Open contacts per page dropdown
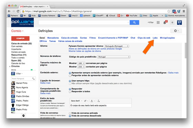Image resolution: width=193 pixels, height=128 pixels. tap(81, 67)
